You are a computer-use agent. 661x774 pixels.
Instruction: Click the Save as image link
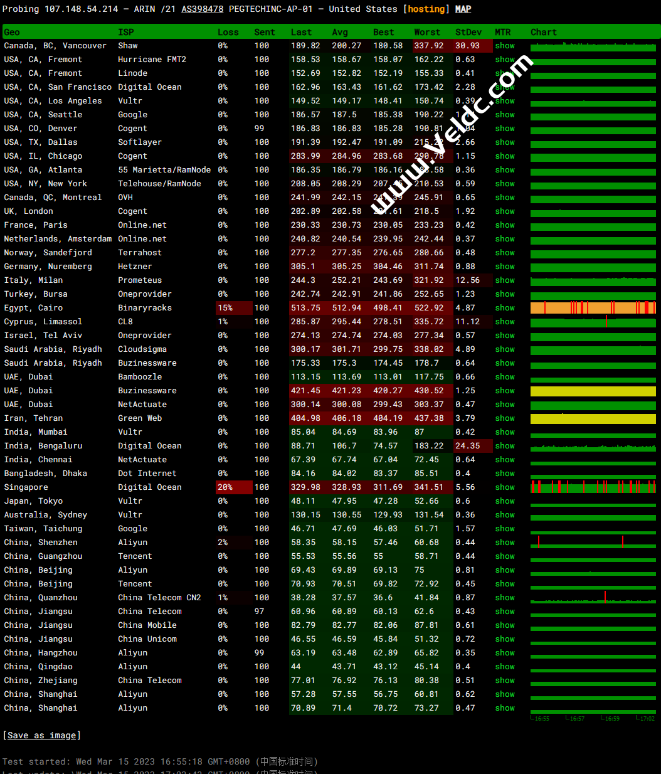click(41, 735)
